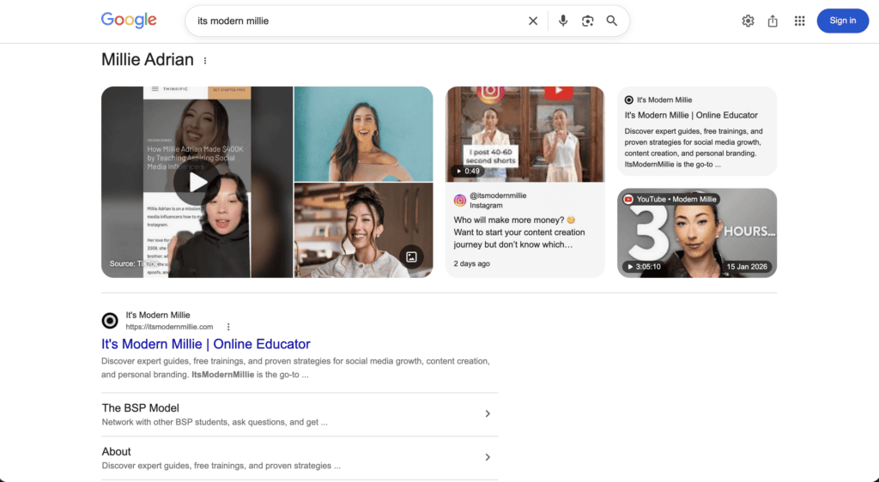Click the 3:05:10 duration badge
The width and height of the screenshot is (879, 482).
pyautogui.click(x=644, y=267)
